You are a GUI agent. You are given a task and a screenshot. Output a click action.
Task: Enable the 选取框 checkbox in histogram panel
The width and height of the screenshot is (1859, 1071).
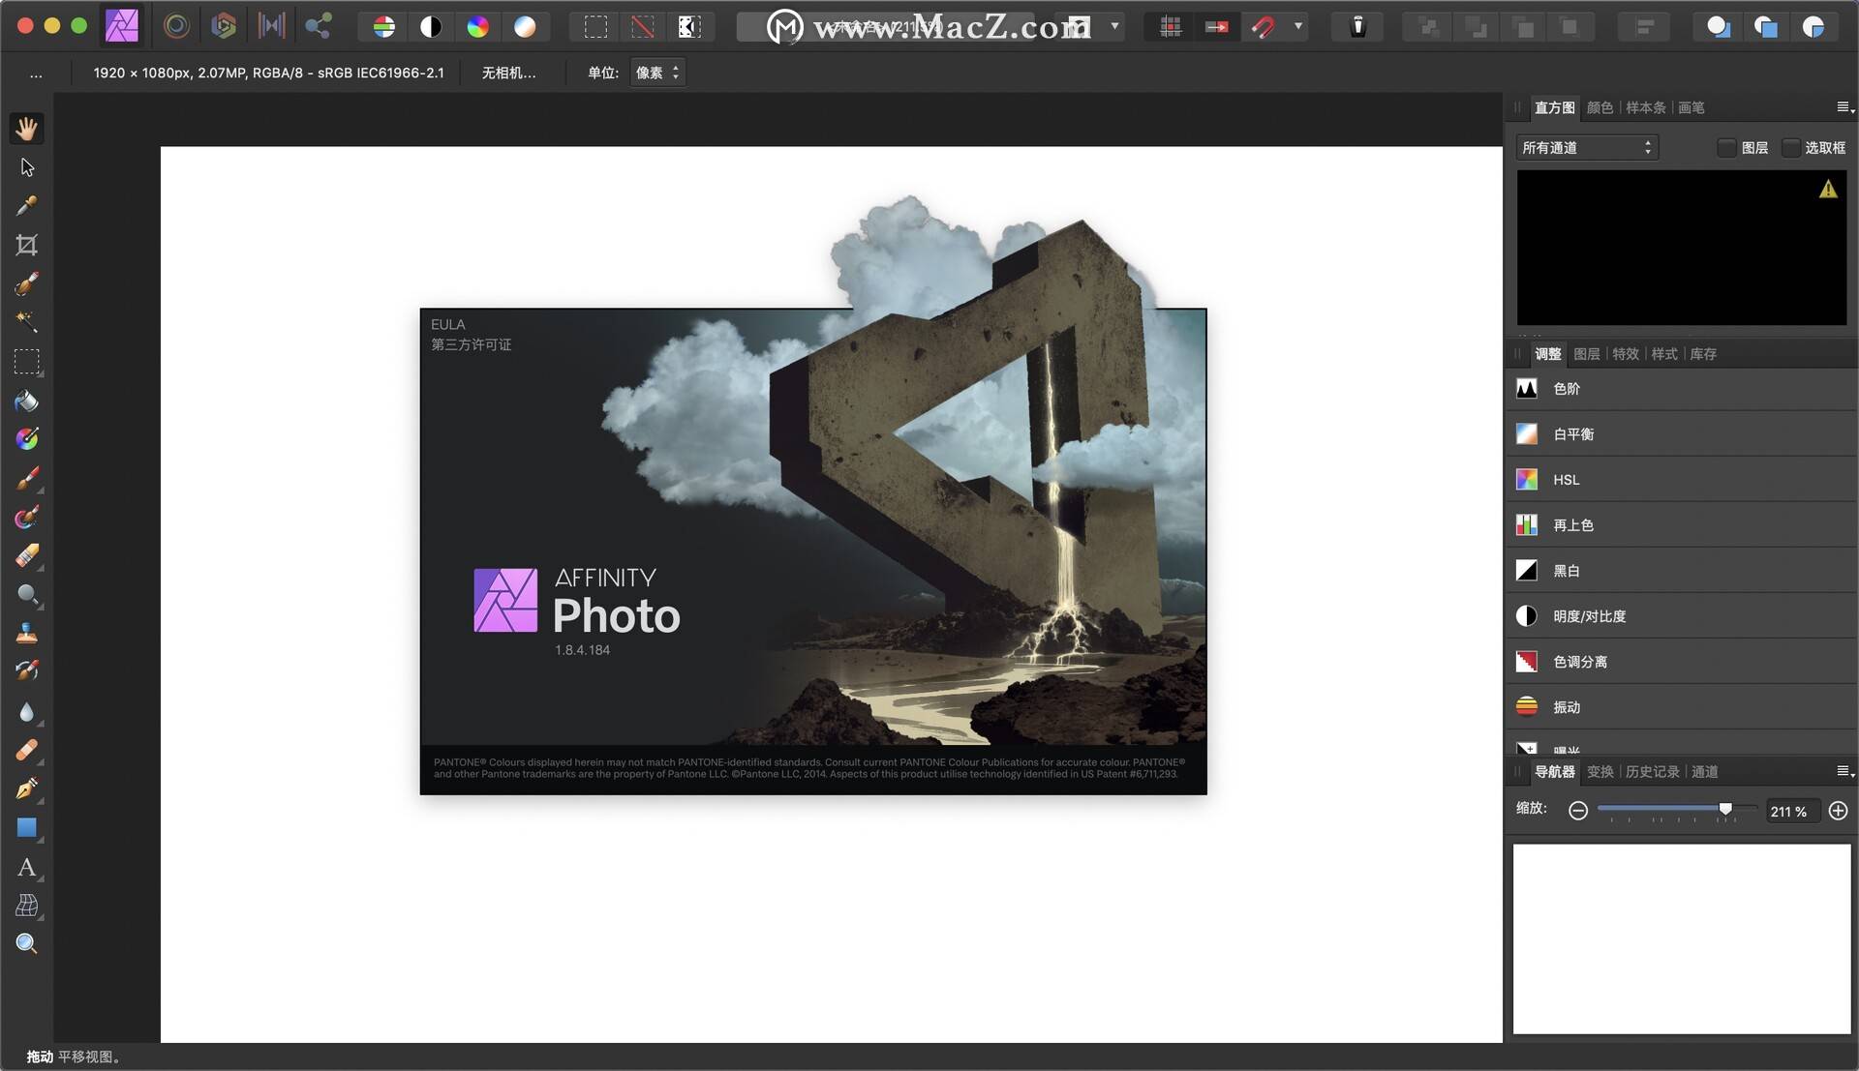click(1790, 147)
